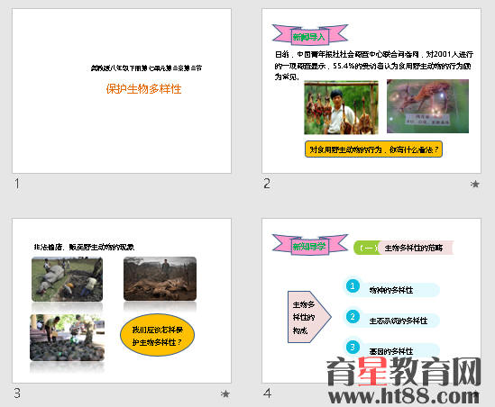The width and height of the screenshot is (495, 407).
Task: Click the man with hanging game photo
Action: pos(341,107)
